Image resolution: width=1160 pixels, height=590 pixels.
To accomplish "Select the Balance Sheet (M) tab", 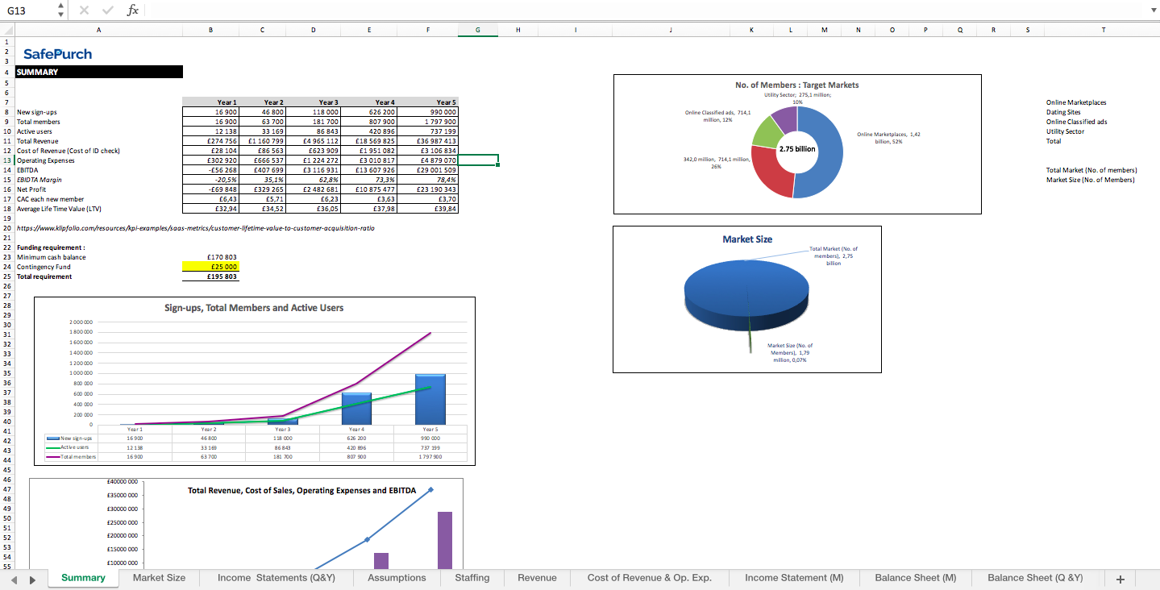I will pos(916,578).
